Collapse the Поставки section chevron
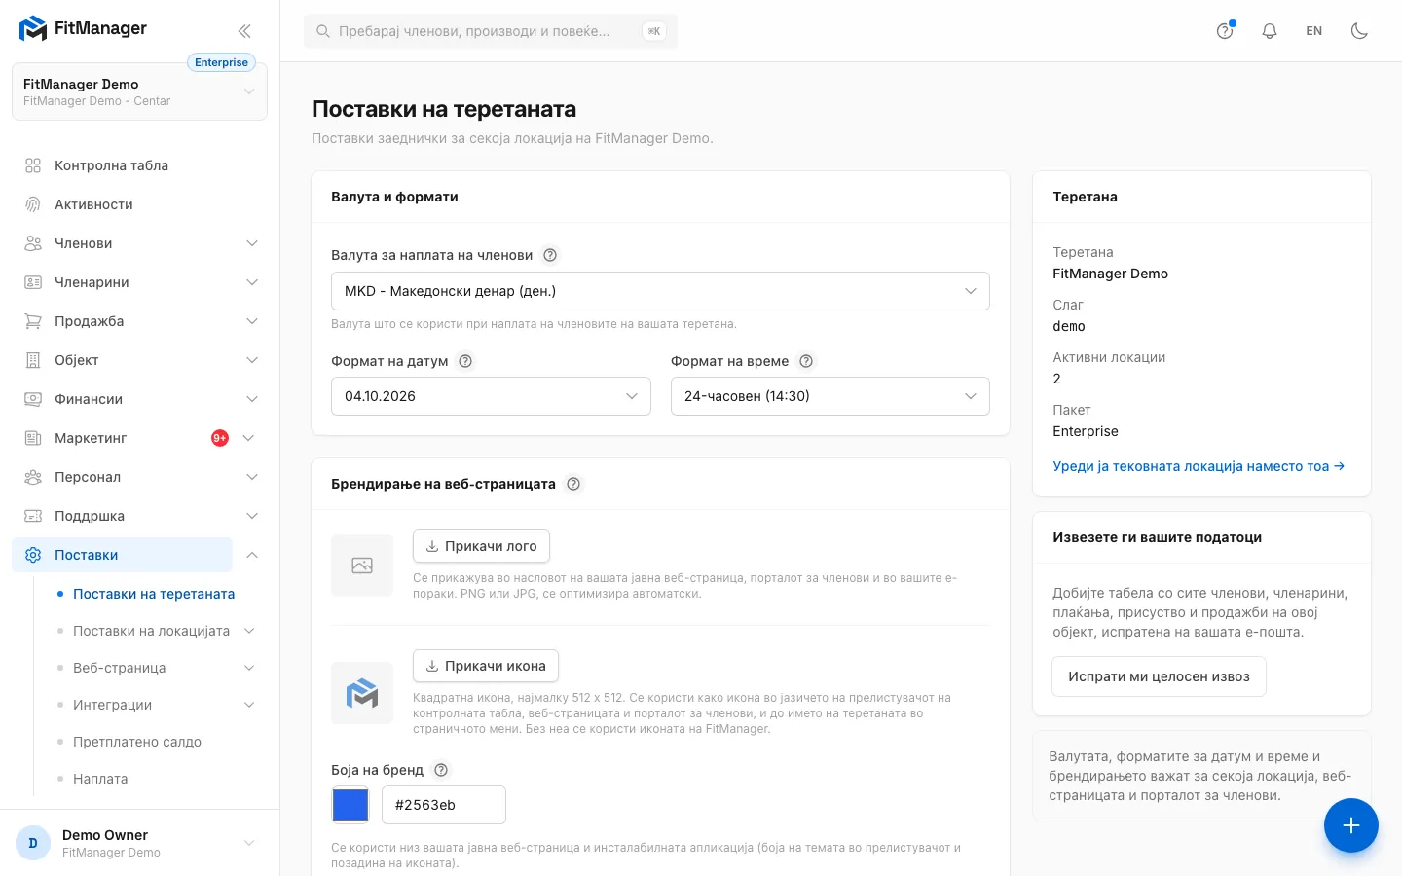 [x=252, y=555]
